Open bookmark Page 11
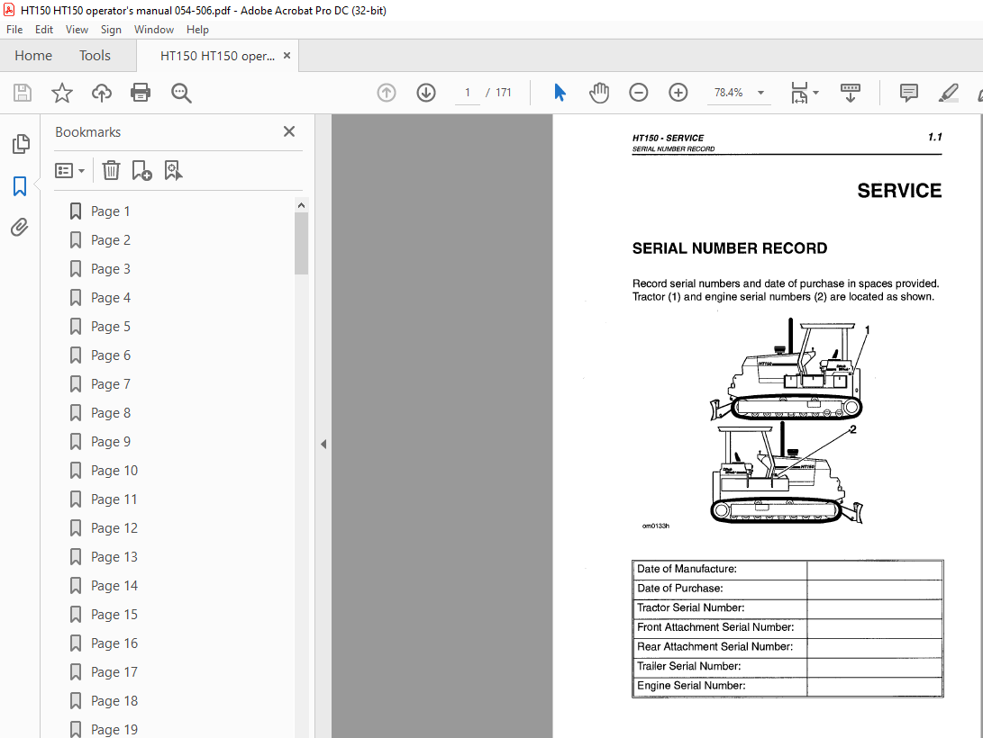Image resolution: width=983 pixels, height=738 pixels. [114, 499]
